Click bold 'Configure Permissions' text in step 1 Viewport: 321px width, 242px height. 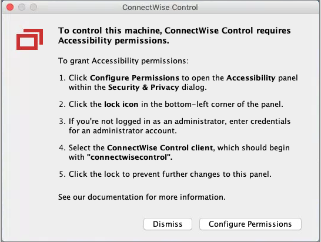pos(135,78)
